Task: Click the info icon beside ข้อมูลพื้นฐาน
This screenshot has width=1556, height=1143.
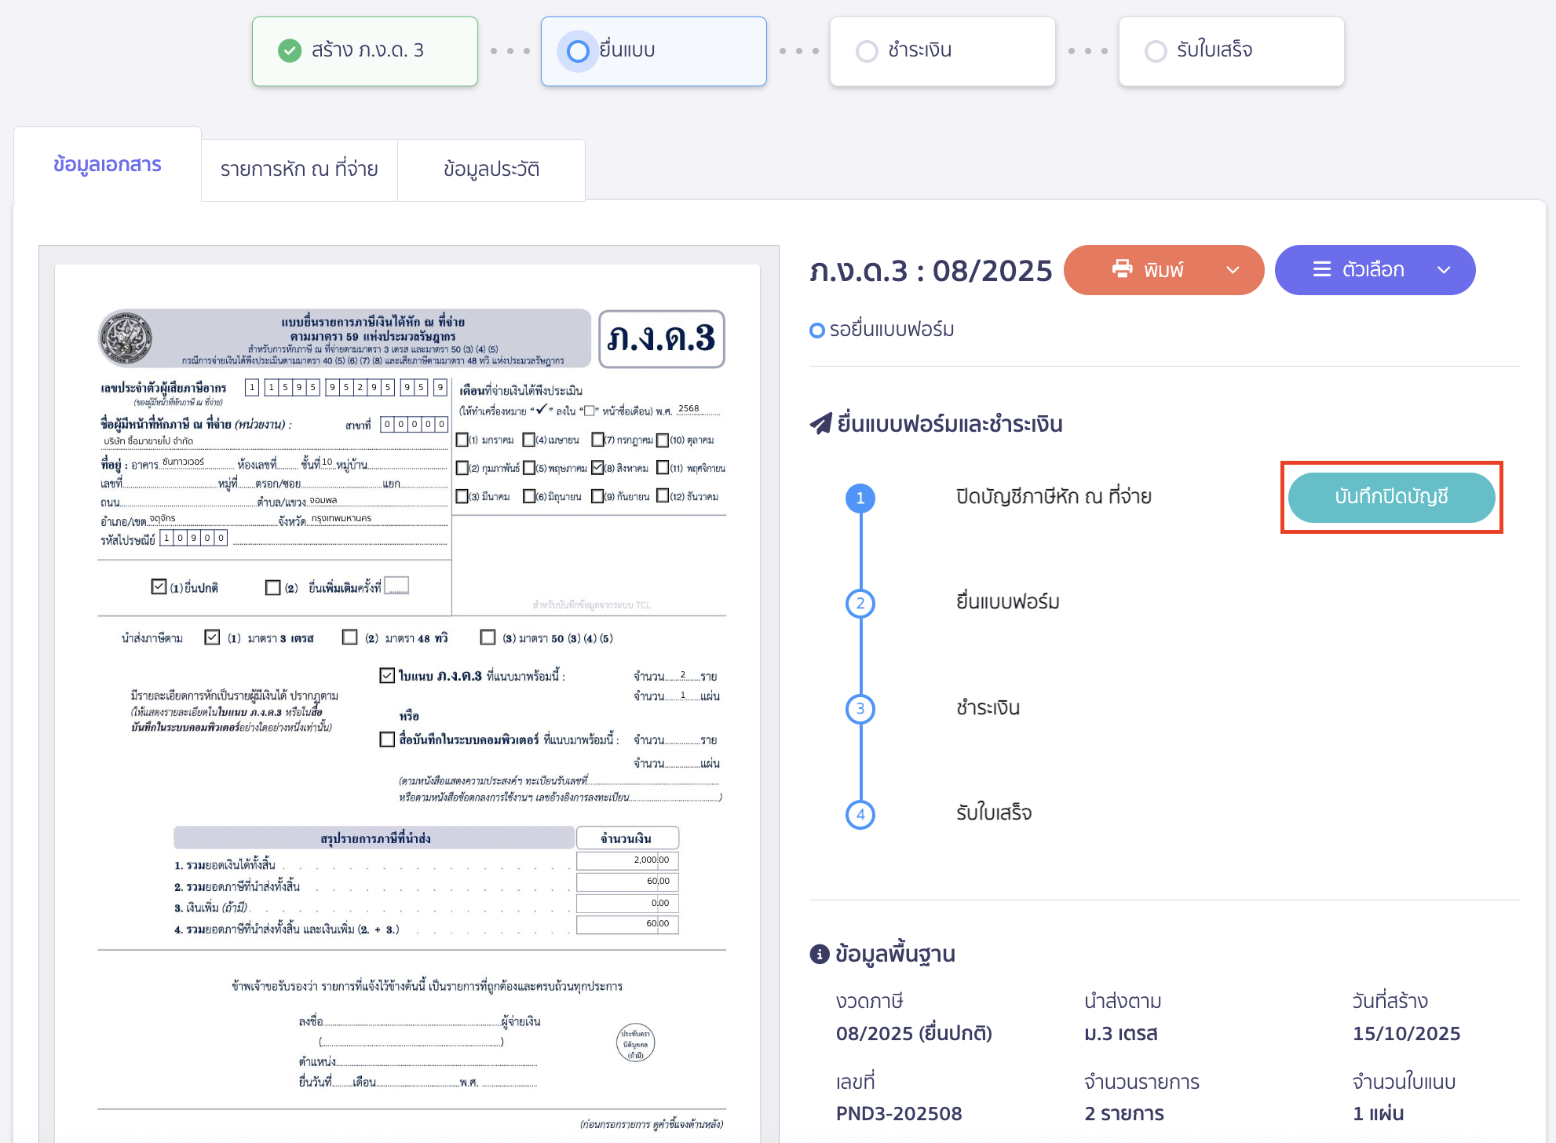Action: [820, 954]
